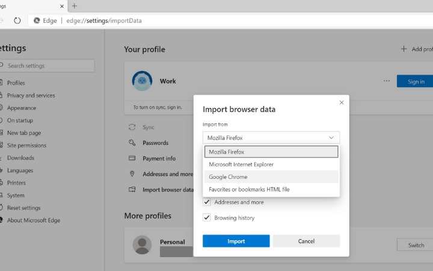Open Privacy and services settings
Viewport: 433px width, 271px height.
[31, 95]
